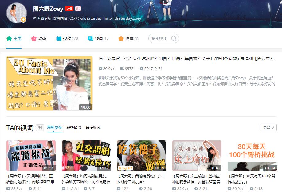Click the Channels tab play icon

click(90, 38)
